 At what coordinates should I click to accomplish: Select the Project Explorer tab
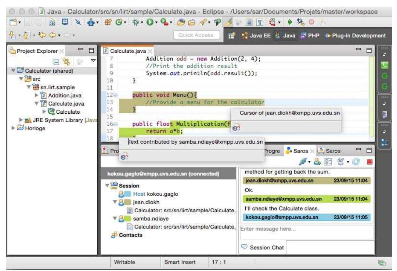pos(37,51)
